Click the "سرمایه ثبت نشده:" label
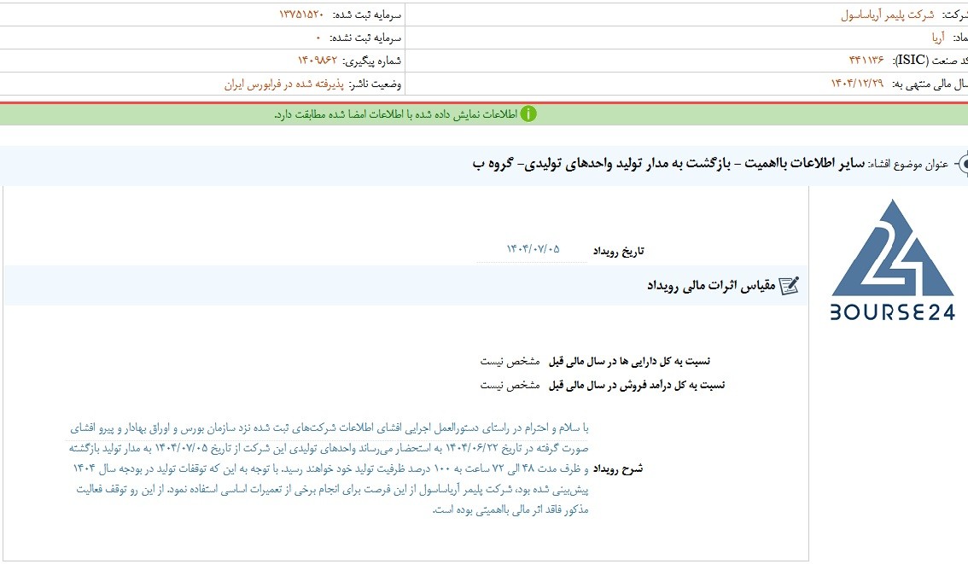Viewport: 968px width, 564px height. click(x=365, y=38)
